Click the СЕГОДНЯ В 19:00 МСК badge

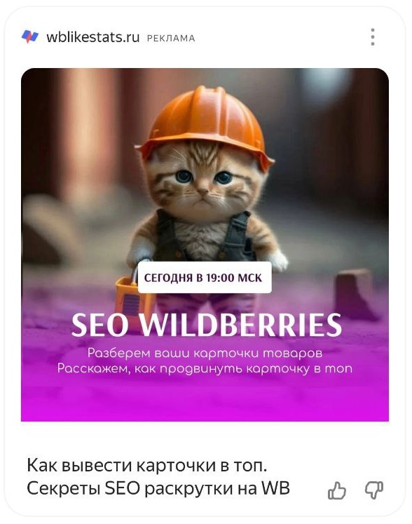[205, 278]
